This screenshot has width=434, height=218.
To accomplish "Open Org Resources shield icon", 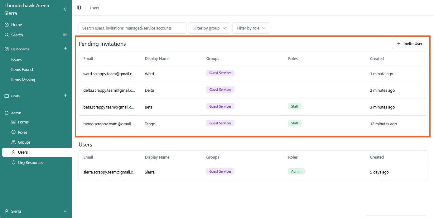I will (x=13, y=162).
